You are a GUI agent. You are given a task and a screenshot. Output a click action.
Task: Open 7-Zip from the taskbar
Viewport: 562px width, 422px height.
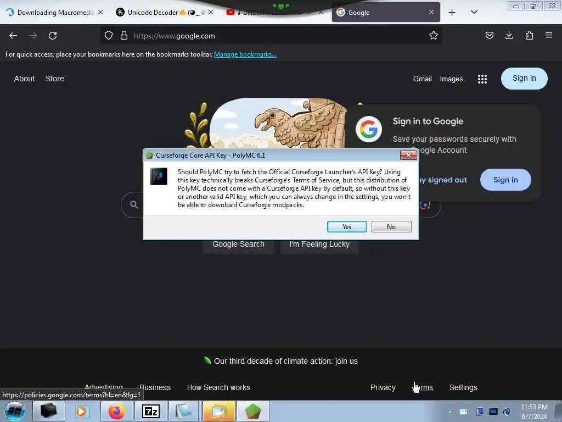click(x=150, y=411)
